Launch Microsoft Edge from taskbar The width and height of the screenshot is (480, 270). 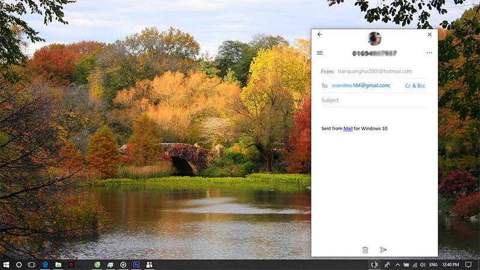point(45,265)
